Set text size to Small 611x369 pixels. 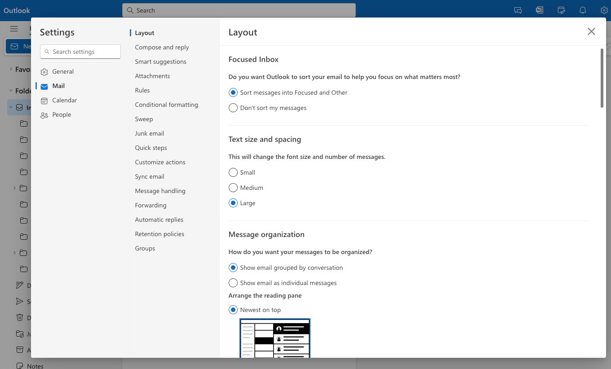click(233, 172)
